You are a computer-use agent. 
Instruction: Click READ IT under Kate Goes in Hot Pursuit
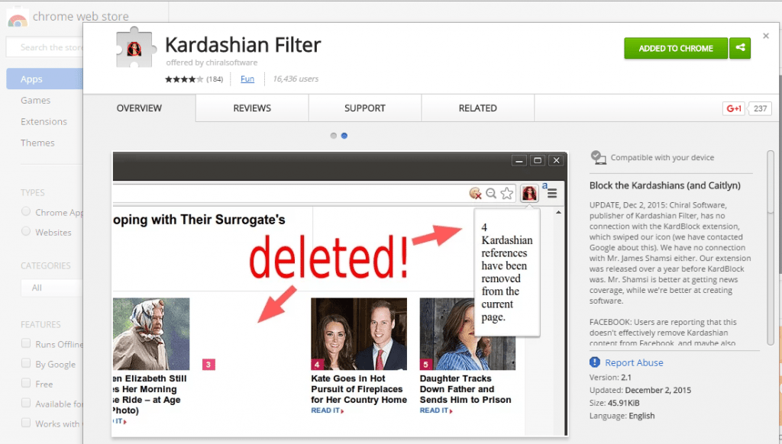(x=327, y=410)
